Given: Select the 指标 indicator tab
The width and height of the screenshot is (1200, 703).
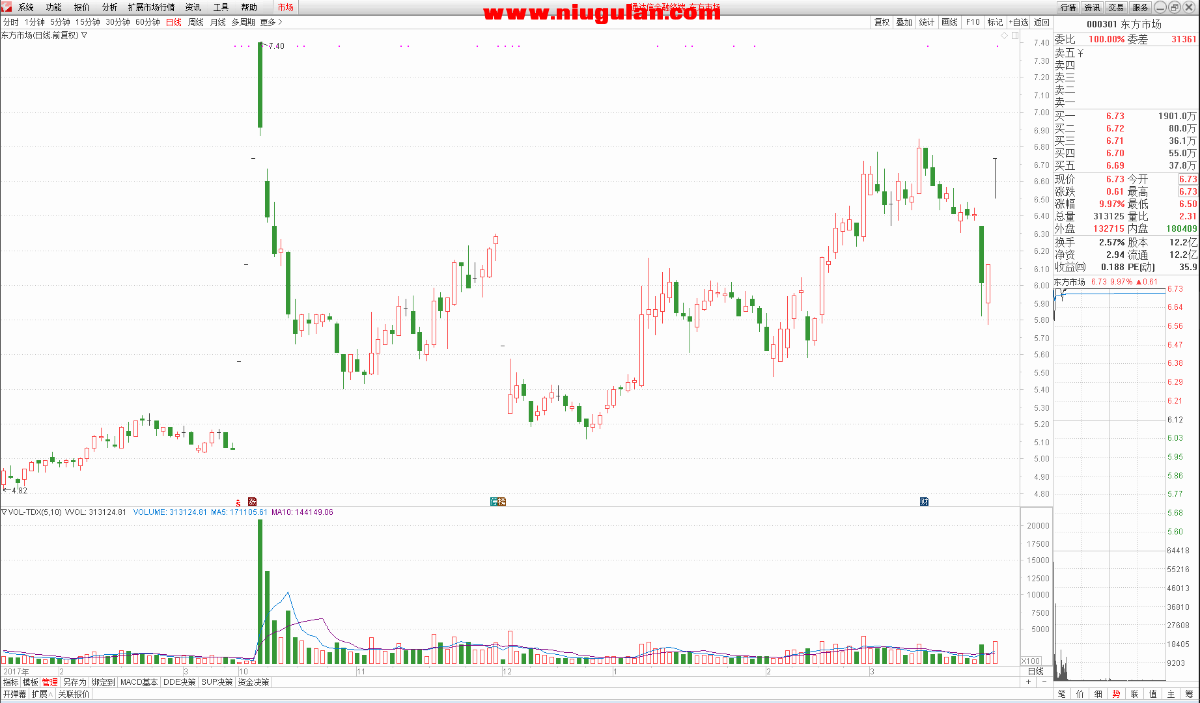Looking at the screenshot, I should [x=11, y=682].
